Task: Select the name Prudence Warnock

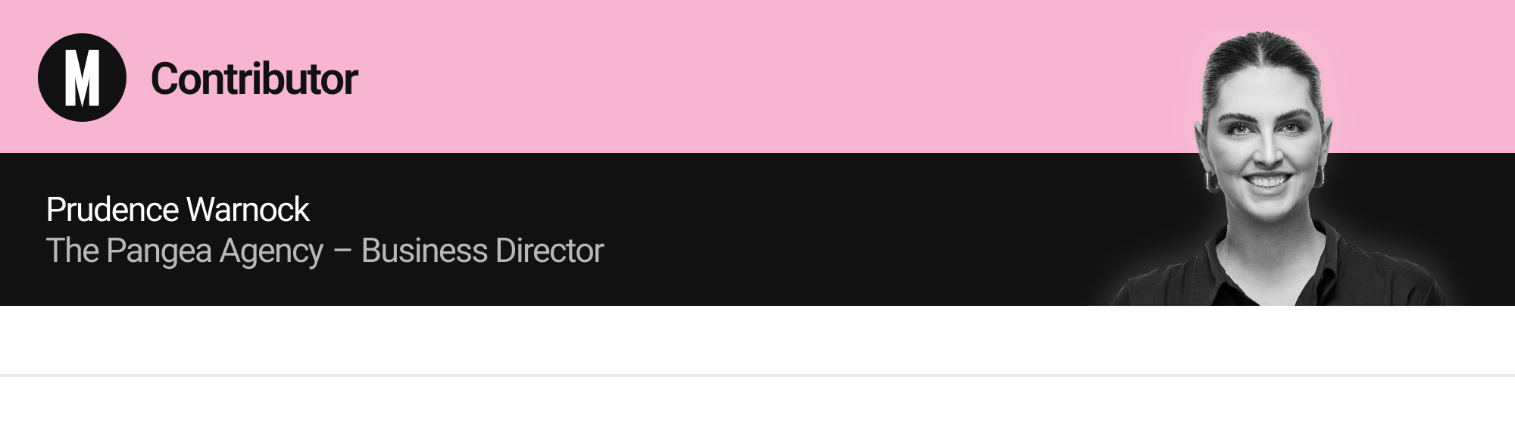Action: coord(177,210)
